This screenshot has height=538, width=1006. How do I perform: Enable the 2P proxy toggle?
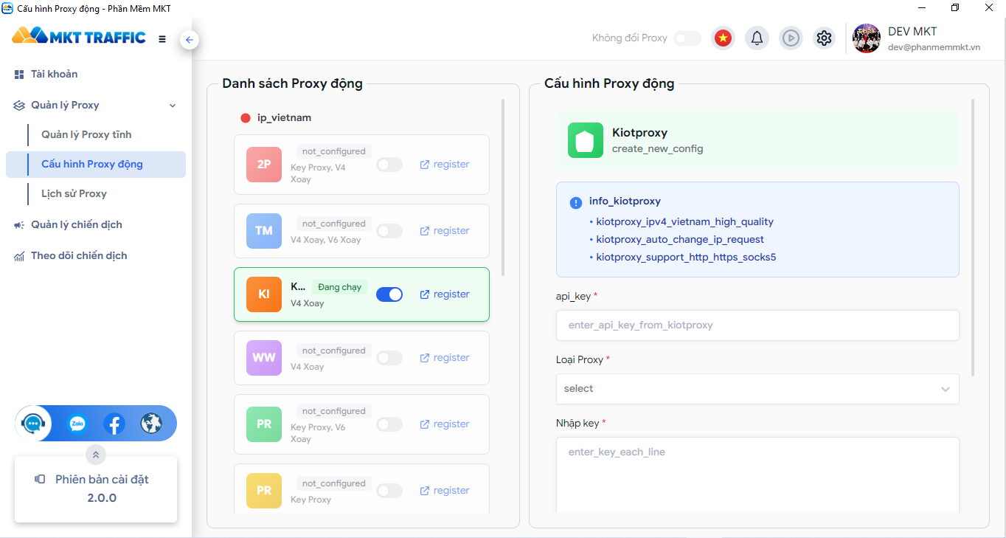(389, 165)
